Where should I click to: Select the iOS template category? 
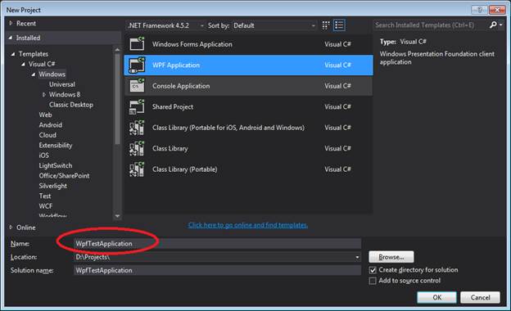tap(43, 155)
